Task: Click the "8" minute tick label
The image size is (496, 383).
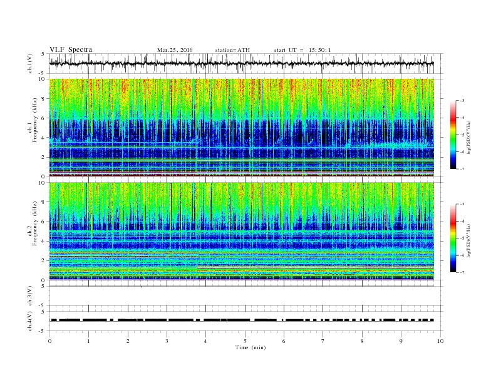Action: pyautogui.click(x=362, y=341)
